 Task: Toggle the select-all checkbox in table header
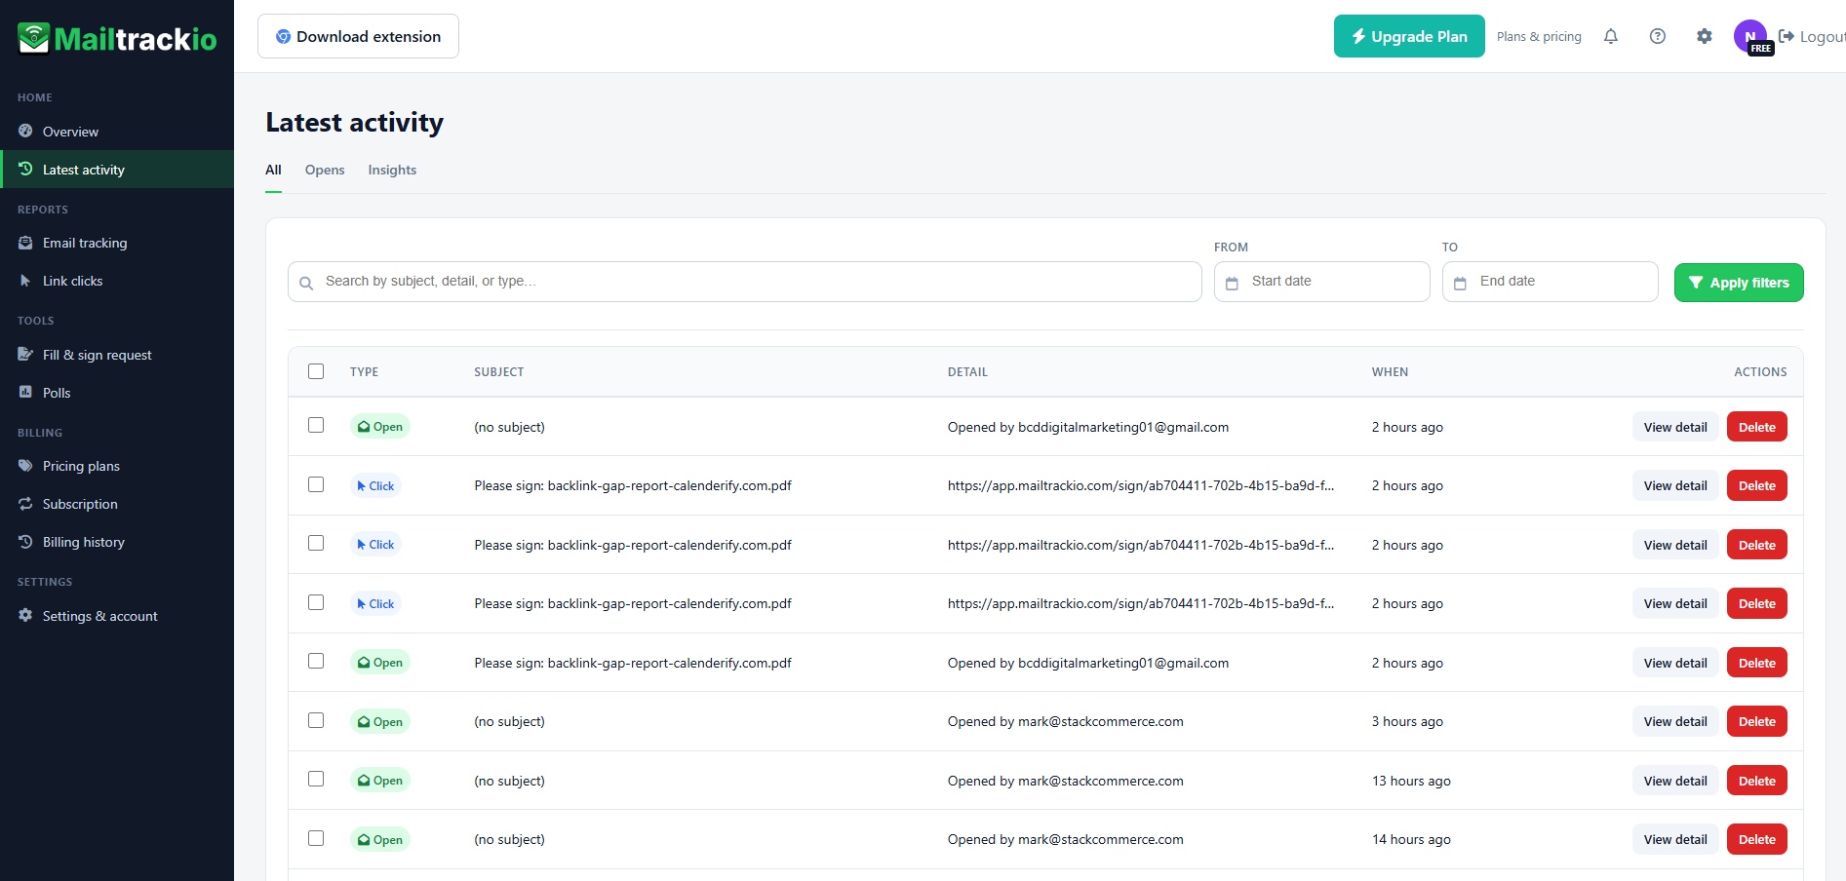click(x=316, y=371)
